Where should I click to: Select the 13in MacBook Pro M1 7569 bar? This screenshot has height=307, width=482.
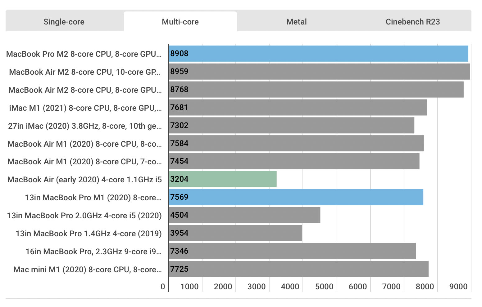point(296,197)
